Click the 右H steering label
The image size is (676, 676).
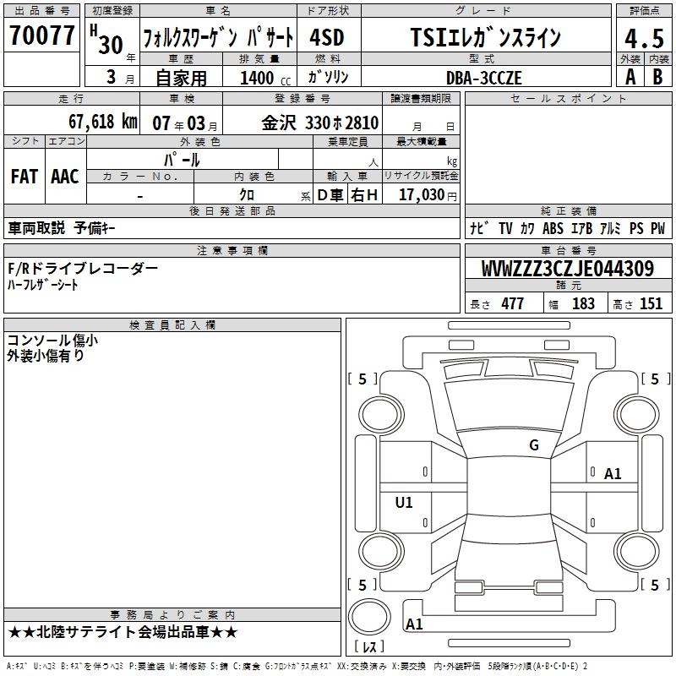(x=364, y=195)
